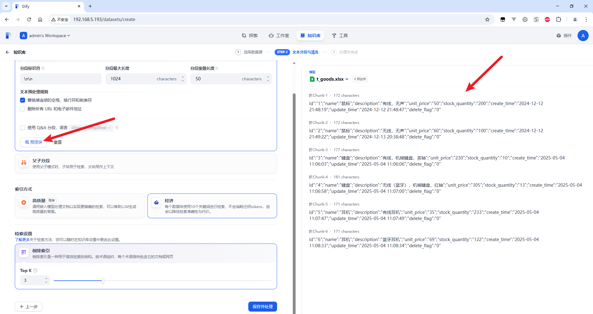Click the t_goods.xlsx Excel file icon
This screenshot has height=314, width=593.
(312, 79)
